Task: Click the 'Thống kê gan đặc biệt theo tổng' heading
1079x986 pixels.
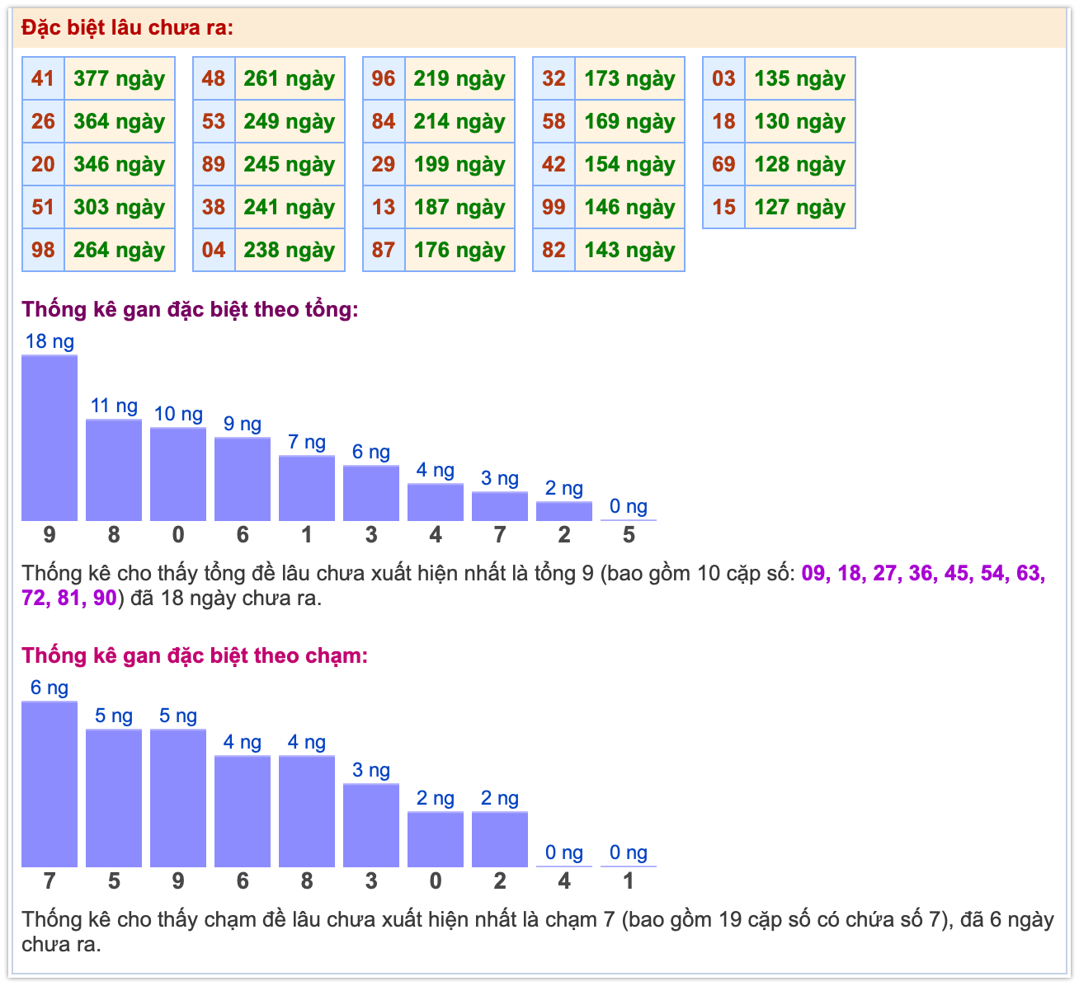Action: [x=190, y=309]
